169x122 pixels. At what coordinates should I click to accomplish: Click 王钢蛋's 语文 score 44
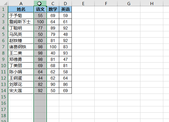pyautogui.click(x=40, y=78)
